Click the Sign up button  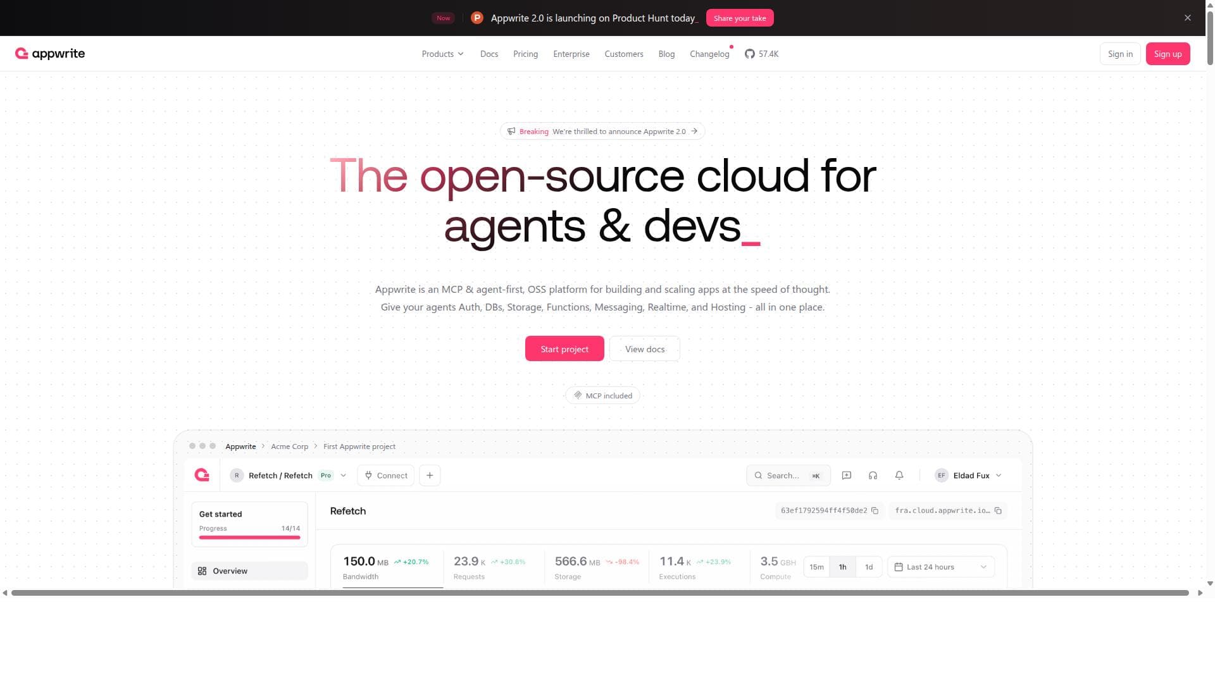point(1168,54)
